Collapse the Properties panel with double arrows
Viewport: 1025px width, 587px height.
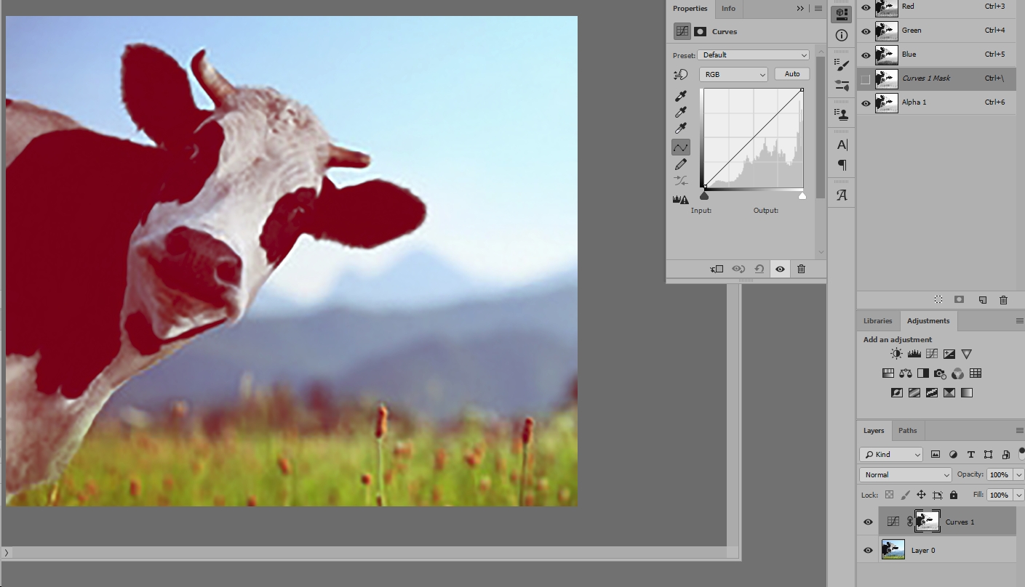[x=800, y=9]
